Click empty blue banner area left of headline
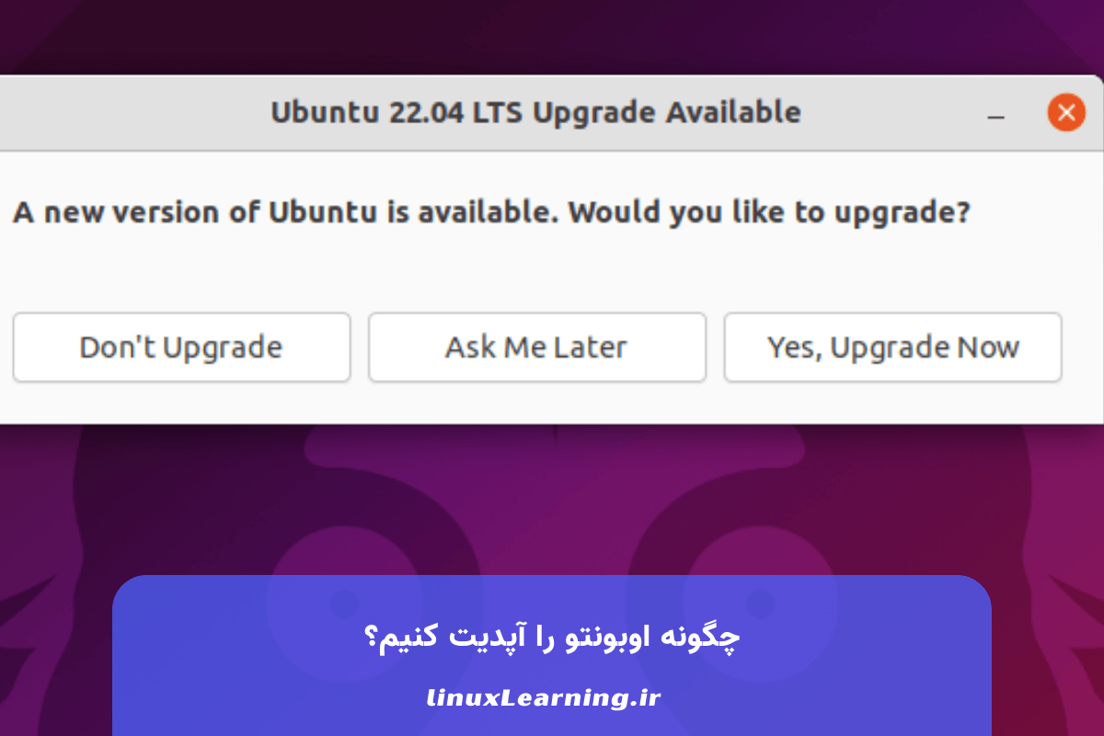 pyautogui.click(x=230, y=644)
